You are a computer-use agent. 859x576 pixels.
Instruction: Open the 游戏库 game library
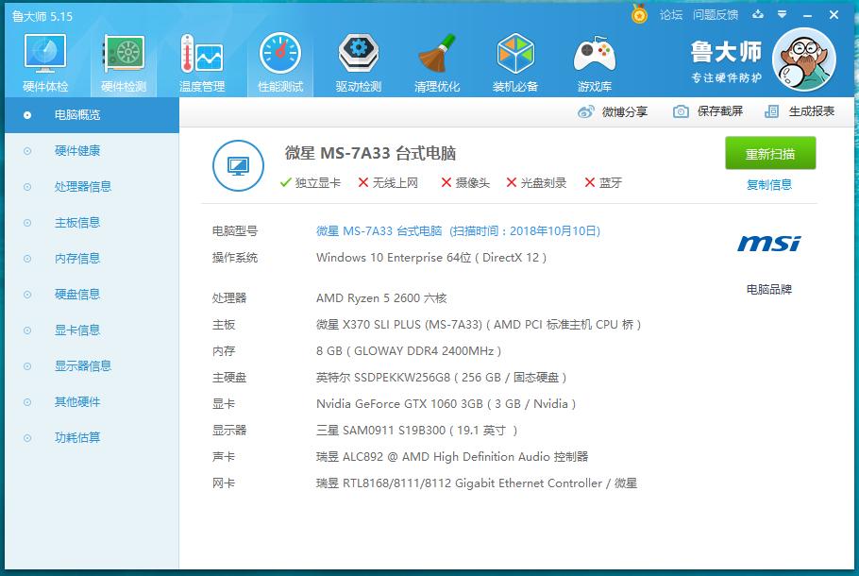[594, 60]
